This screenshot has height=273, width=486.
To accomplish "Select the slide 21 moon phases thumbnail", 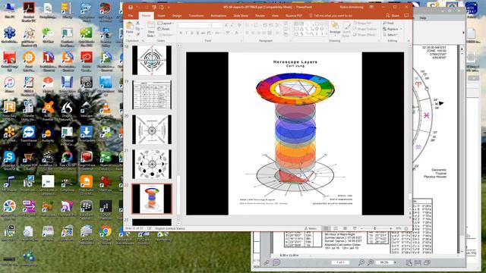I will 152,164.
